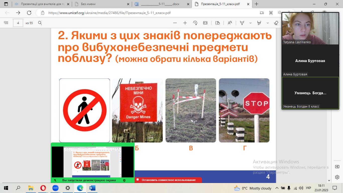Select image Б Danger Mines sign

point(137,110)
